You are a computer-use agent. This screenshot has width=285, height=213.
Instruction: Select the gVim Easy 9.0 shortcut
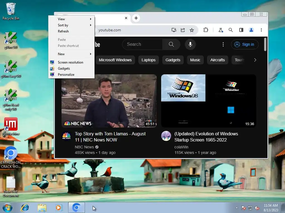tap(11, 69)
